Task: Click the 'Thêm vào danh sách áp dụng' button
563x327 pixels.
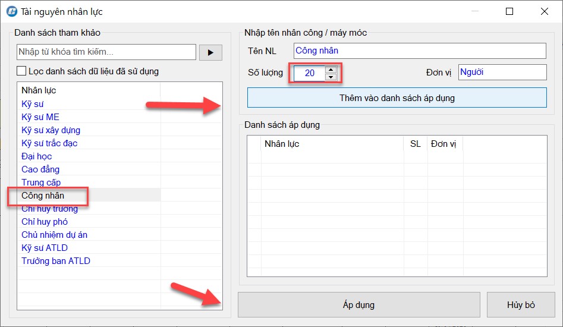Action: pos(397,98)
